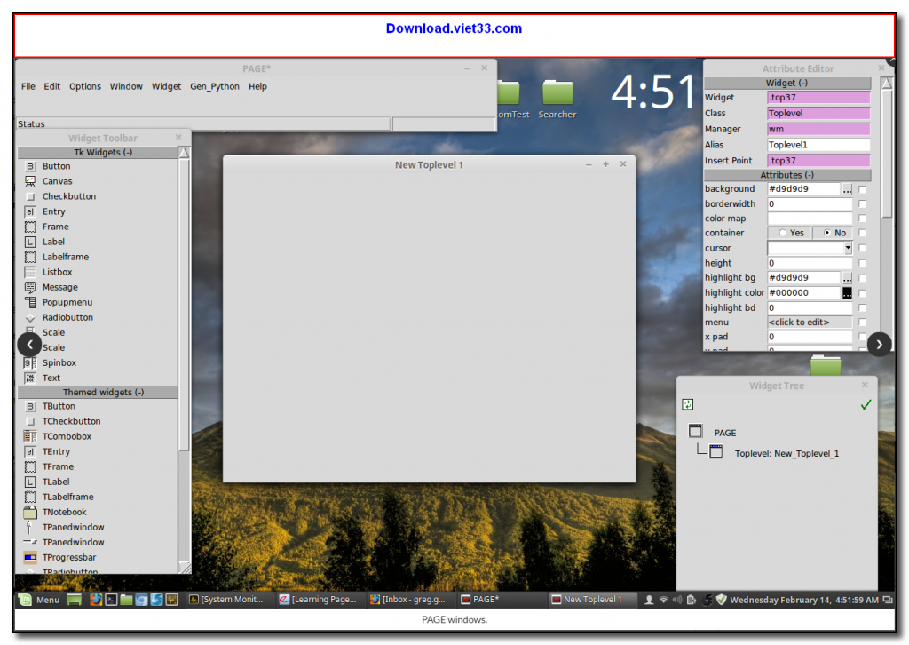The height and width of the screenshot is (645, 909).
Task: Pick the Checkbutton widget icon
Action: click(30, 196)
